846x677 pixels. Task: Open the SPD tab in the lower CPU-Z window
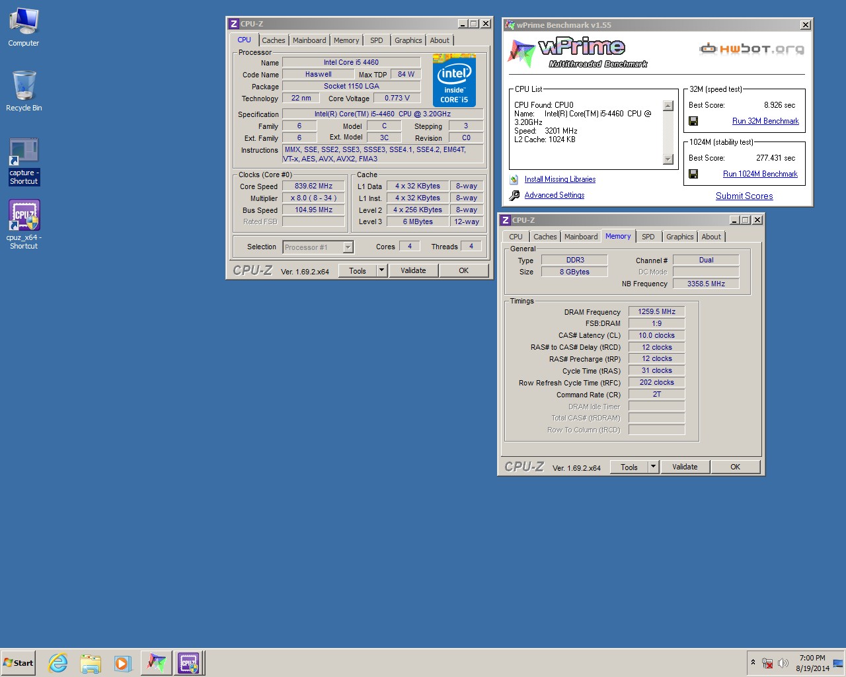point(648,237)
